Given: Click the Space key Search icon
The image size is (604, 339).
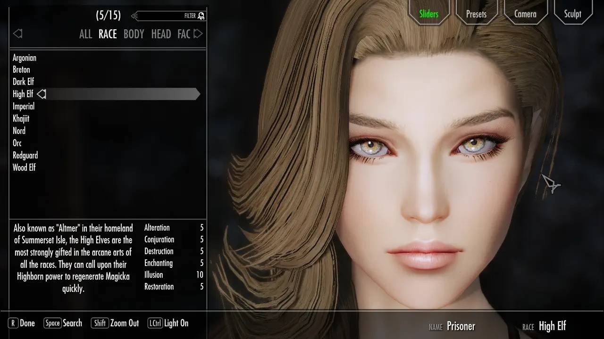Looking at the screenshot, I should click(52, 323).
